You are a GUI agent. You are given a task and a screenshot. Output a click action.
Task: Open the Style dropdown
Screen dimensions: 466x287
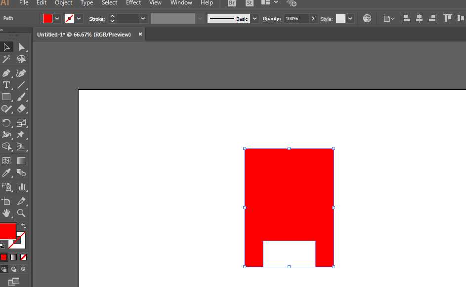(x=350, y=19)
